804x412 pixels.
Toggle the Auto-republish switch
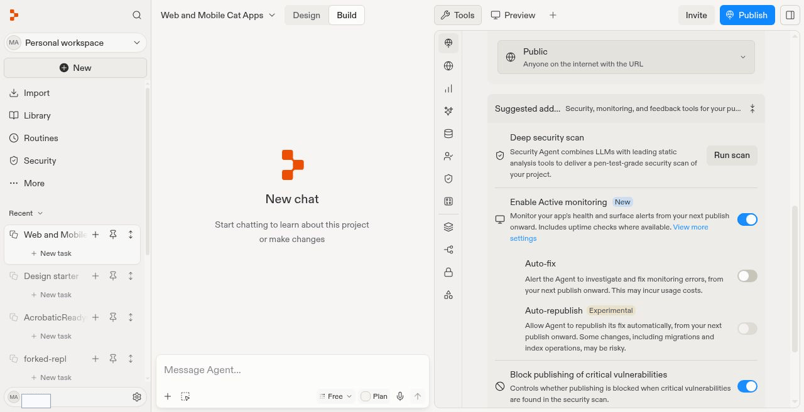[x=747, y=329]
